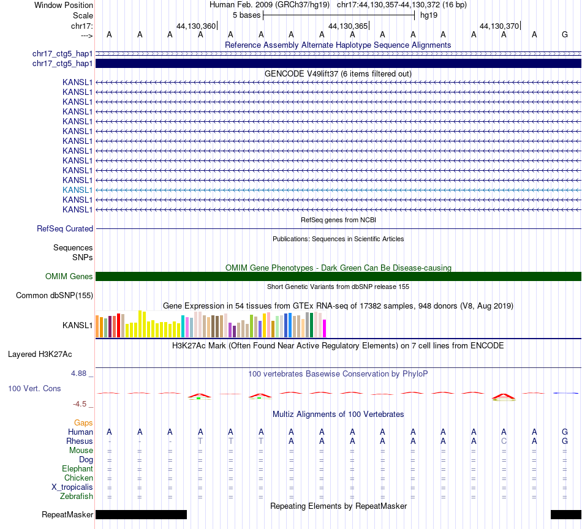Open OMIM Gene Phenotypes track title
Image resolution: width=582 pixels, height=529 pixels.
tap(338, 268)
